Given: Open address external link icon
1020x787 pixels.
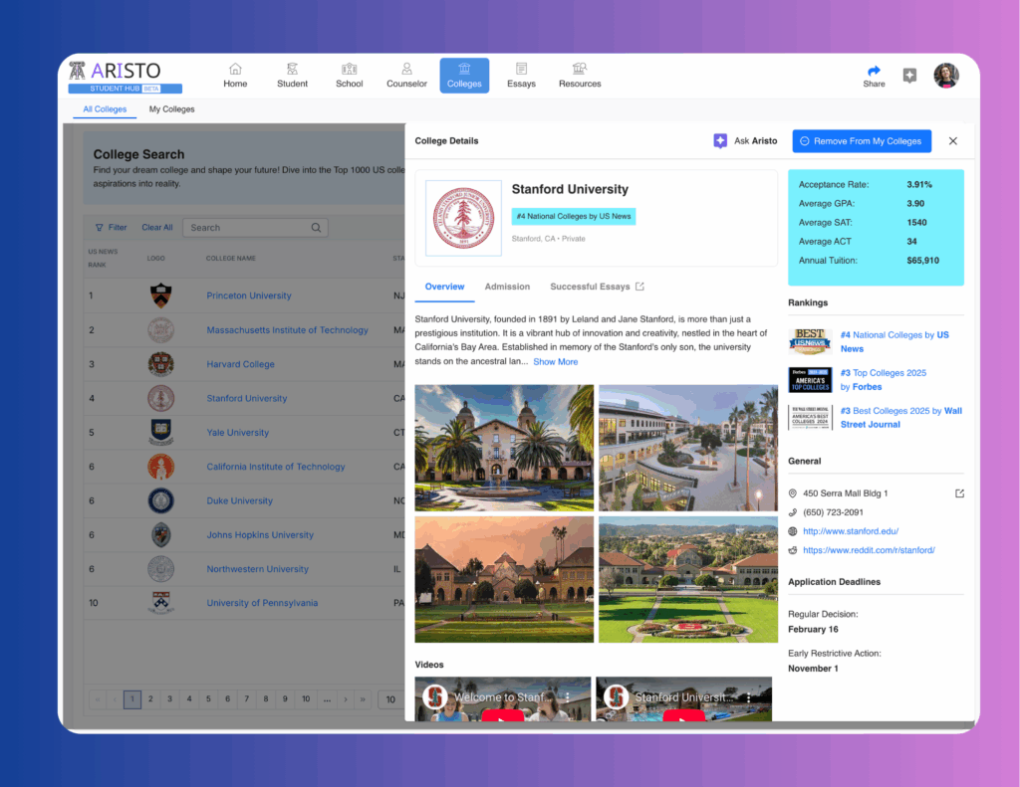Looking at the screenshot, I should (959, 493).
